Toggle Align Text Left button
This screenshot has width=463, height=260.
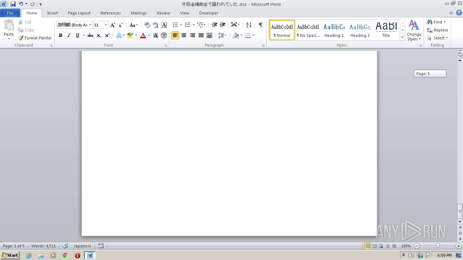tap(175, 35)
